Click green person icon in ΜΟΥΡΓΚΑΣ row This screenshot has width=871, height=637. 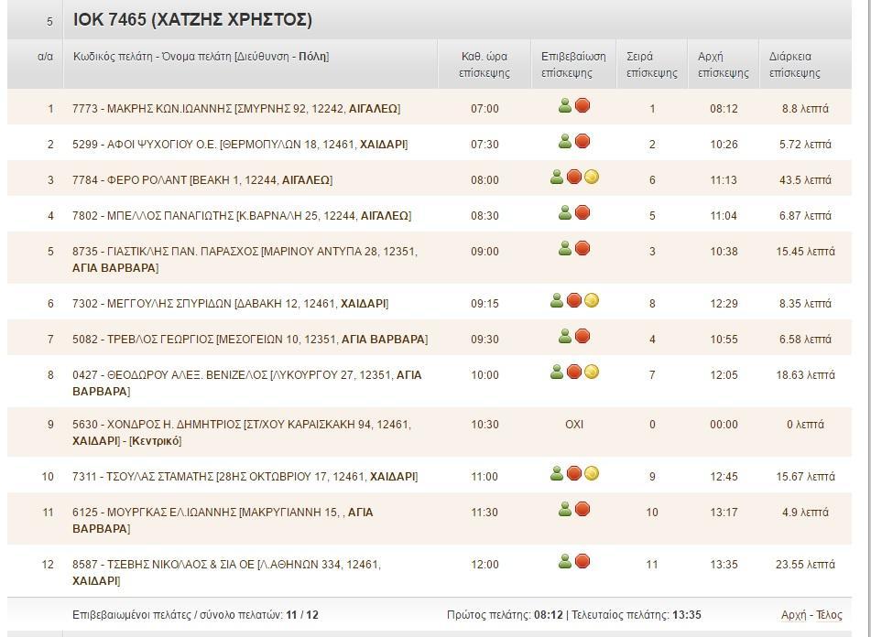pyautogui.click(x=565, y=509)
